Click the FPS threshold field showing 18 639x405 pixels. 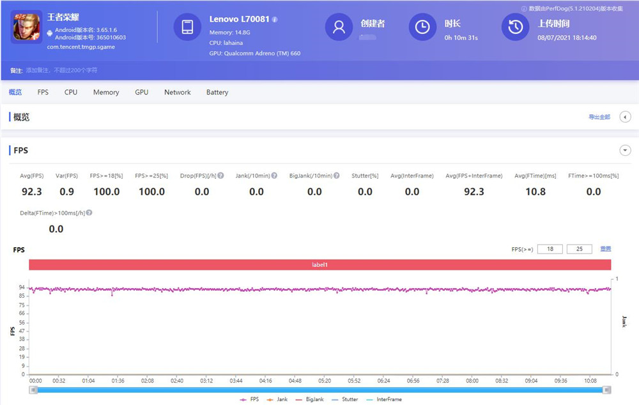pos(550,249)
